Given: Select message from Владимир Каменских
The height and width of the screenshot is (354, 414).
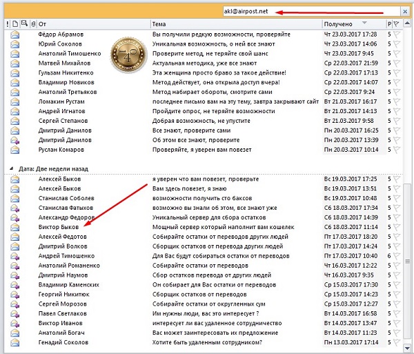Looking at the screenshot, I should pyautogui.click(x=69, y=285).
